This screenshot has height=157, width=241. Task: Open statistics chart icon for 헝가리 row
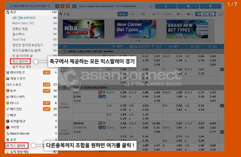coord(104,97)
